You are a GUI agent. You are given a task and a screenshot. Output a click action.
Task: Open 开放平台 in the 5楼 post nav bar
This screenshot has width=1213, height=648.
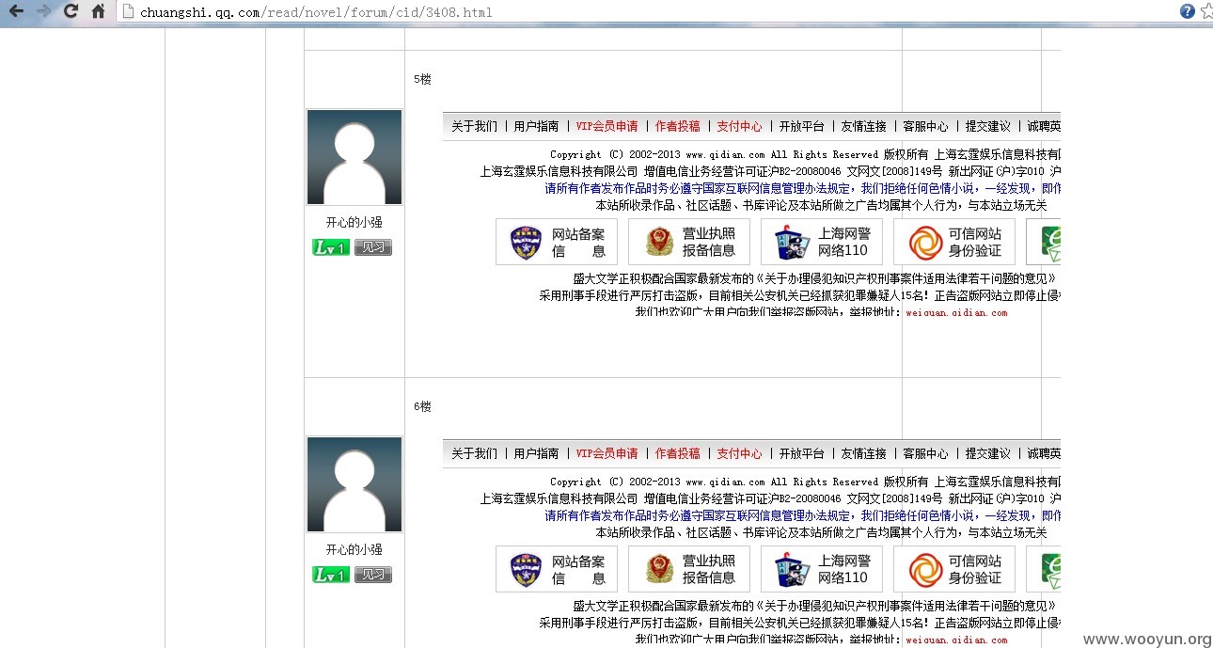[x=802, y=126]
